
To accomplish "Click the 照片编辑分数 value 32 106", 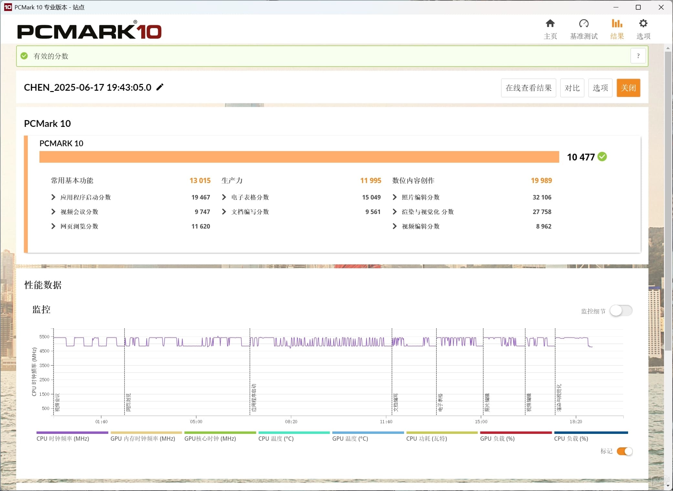I will point(542,197).
